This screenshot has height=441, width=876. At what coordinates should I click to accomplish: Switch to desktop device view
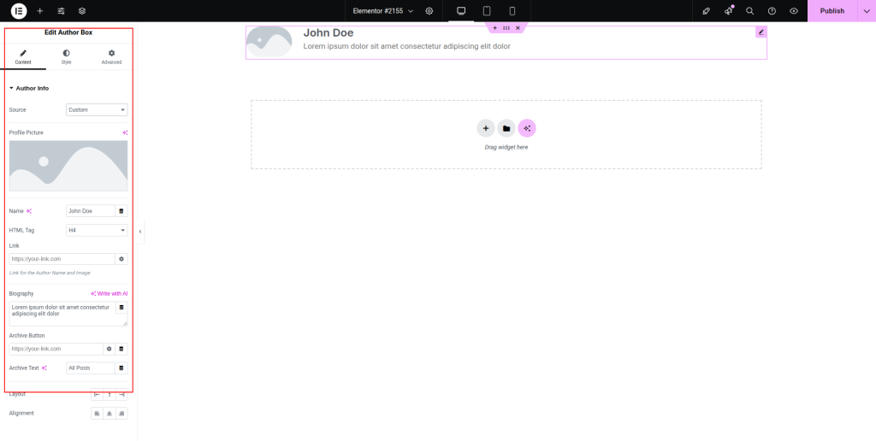[x=461, y=10]
